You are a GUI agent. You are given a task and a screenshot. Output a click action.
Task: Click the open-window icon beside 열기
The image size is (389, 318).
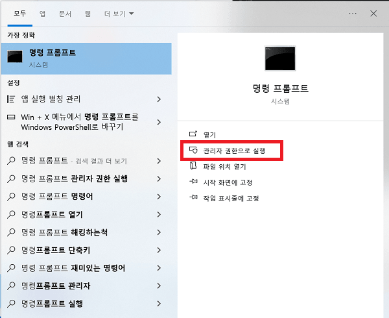(x=193, y=134)
